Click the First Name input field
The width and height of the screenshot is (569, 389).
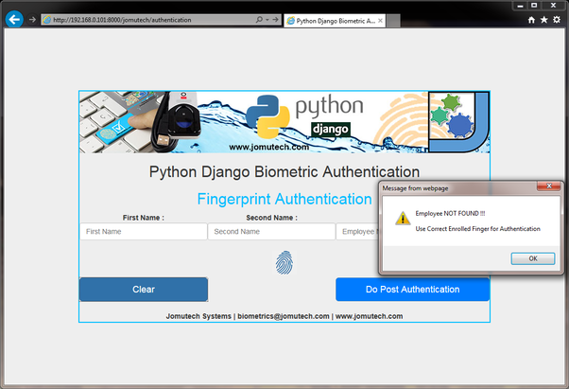[144, 231]
